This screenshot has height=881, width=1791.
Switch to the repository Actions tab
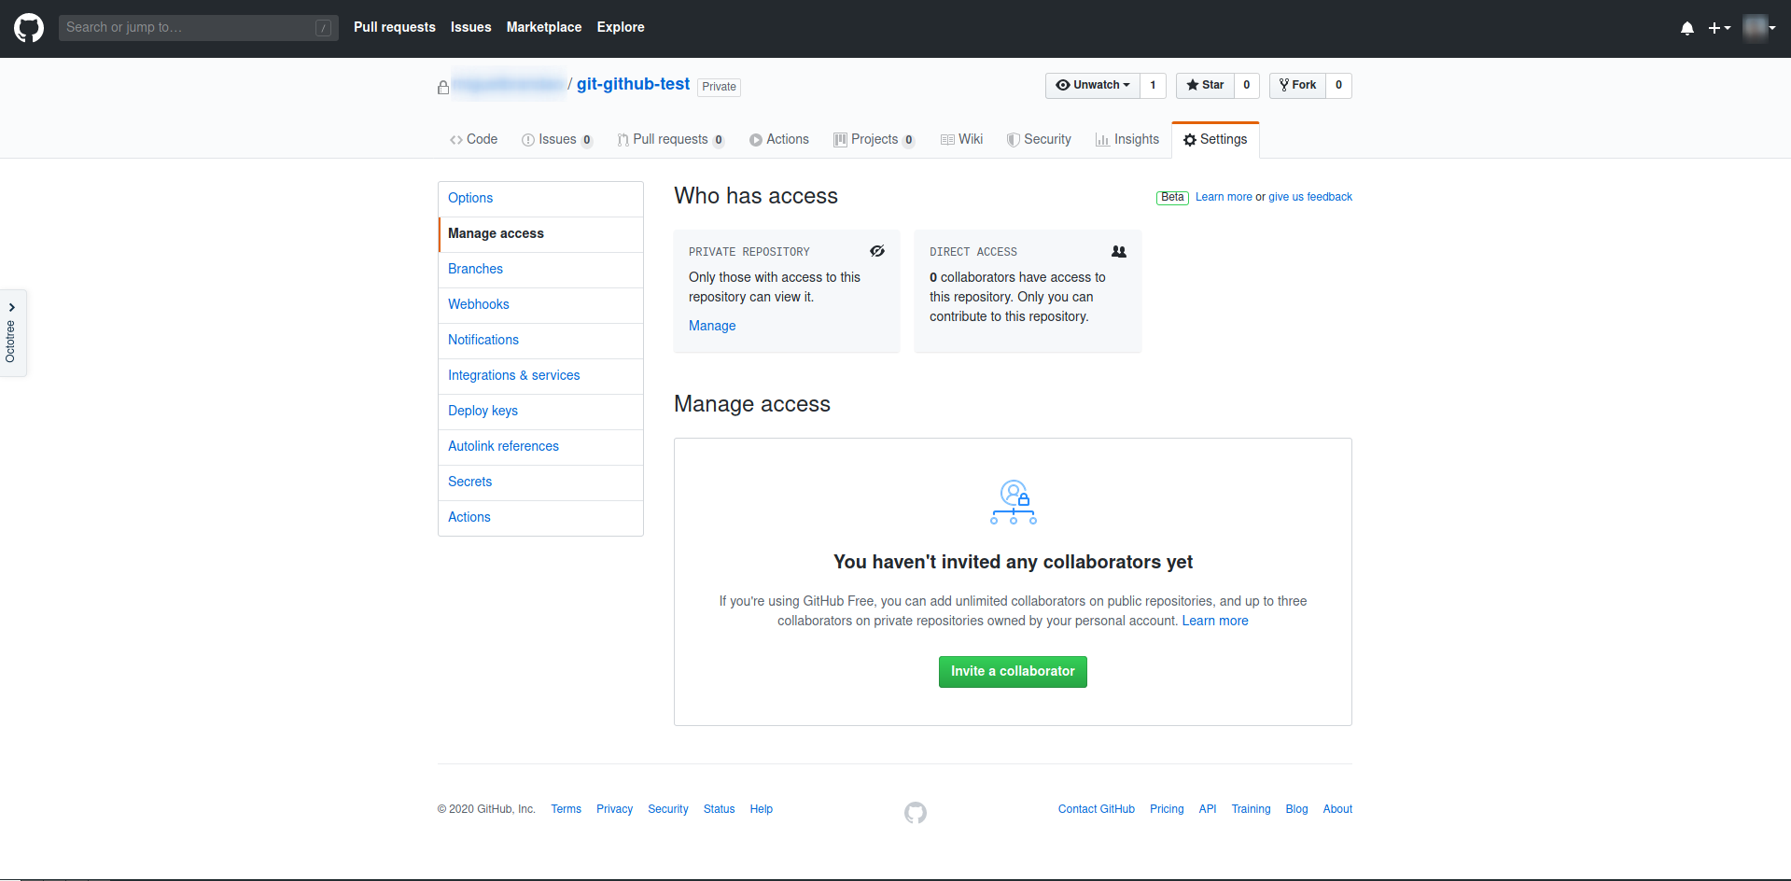click(779, 139)
